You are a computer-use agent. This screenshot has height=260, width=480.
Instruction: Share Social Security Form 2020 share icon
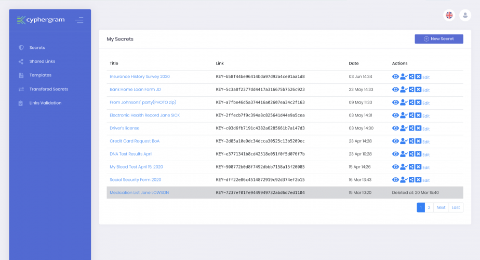412,180
